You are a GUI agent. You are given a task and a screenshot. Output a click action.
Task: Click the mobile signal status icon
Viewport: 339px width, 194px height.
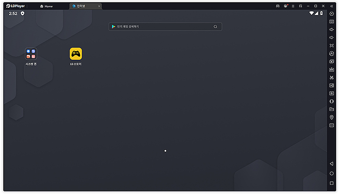point(316,13)
